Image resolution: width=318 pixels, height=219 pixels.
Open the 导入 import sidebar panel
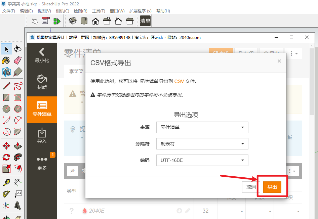pos(42,136)
